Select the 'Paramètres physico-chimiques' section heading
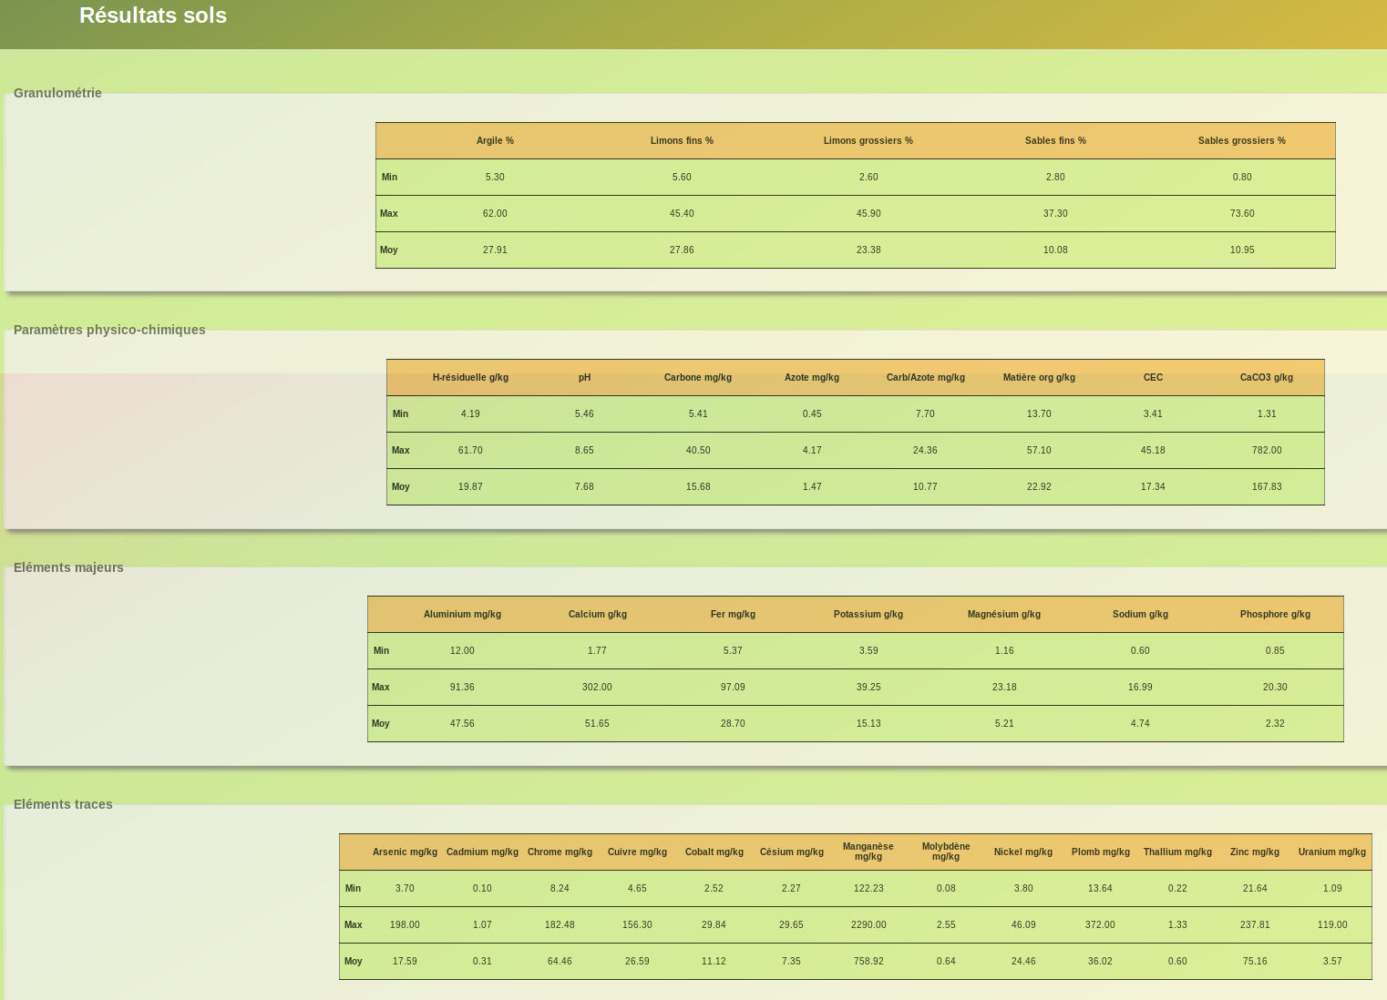This screenshot has width=1387, height=1000. (x=109, y=330)
